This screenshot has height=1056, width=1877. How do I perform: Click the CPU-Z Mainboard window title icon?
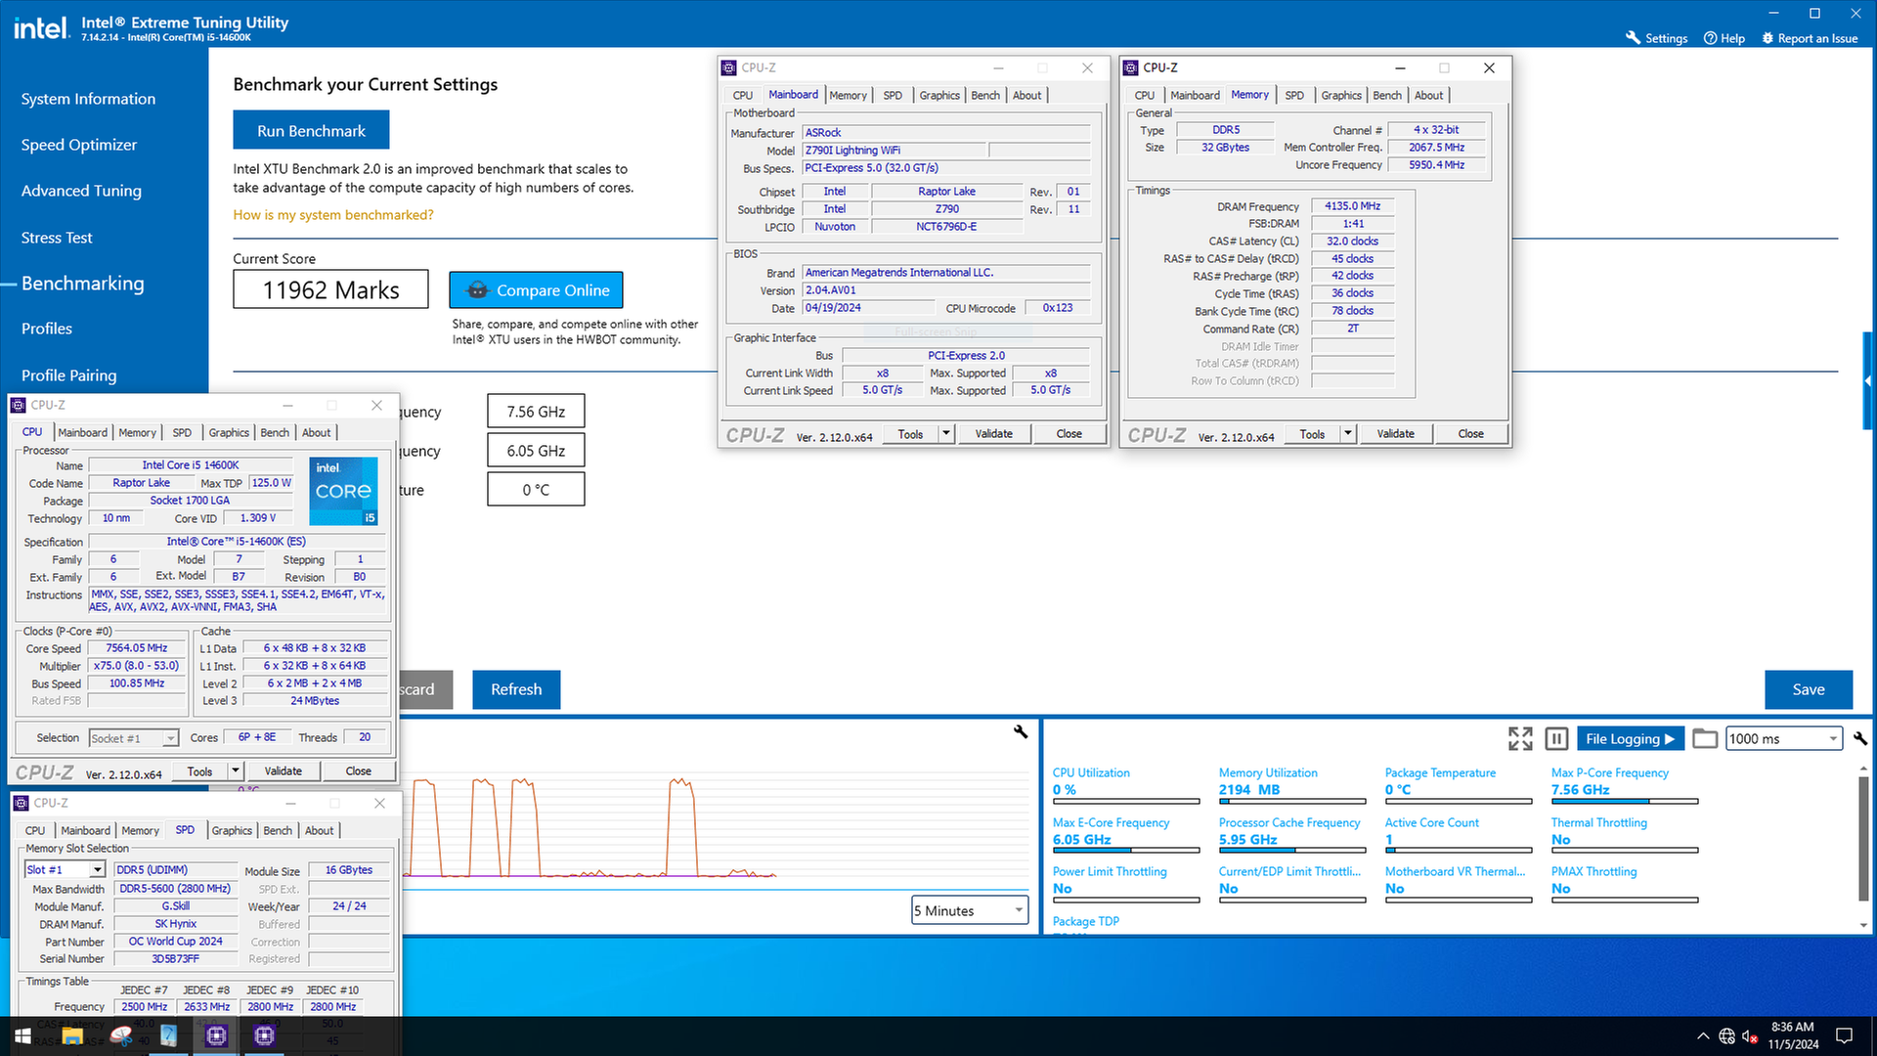click(x=728, y=67)
